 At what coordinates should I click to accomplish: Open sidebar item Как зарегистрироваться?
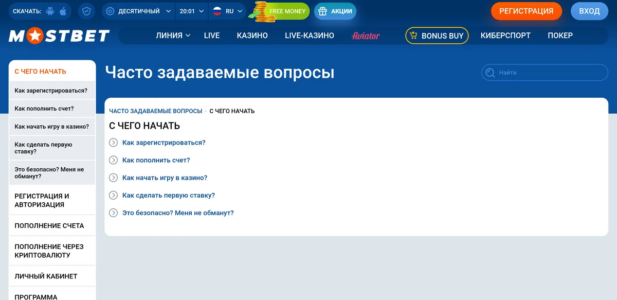(52, 91)
